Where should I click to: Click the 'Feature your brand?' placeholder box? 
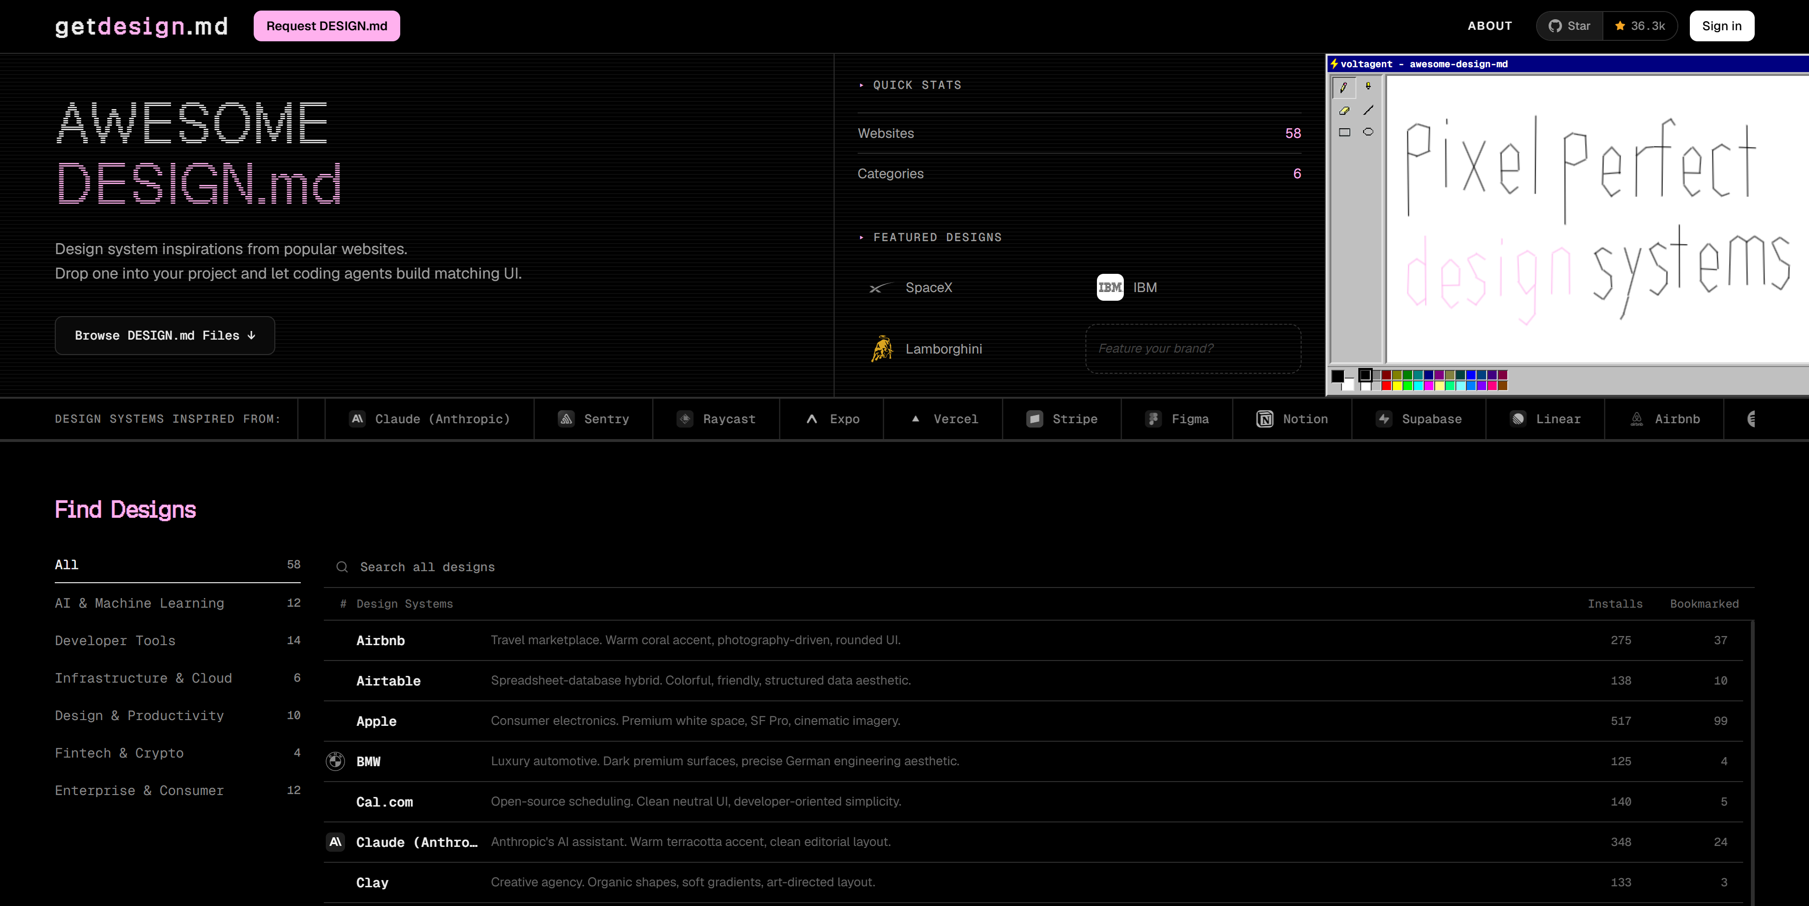click(1193, 348)
